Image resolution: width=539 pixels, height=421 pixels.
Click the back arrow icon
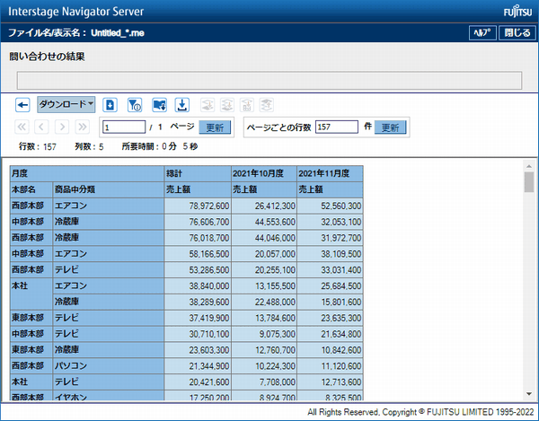(23, 105)
